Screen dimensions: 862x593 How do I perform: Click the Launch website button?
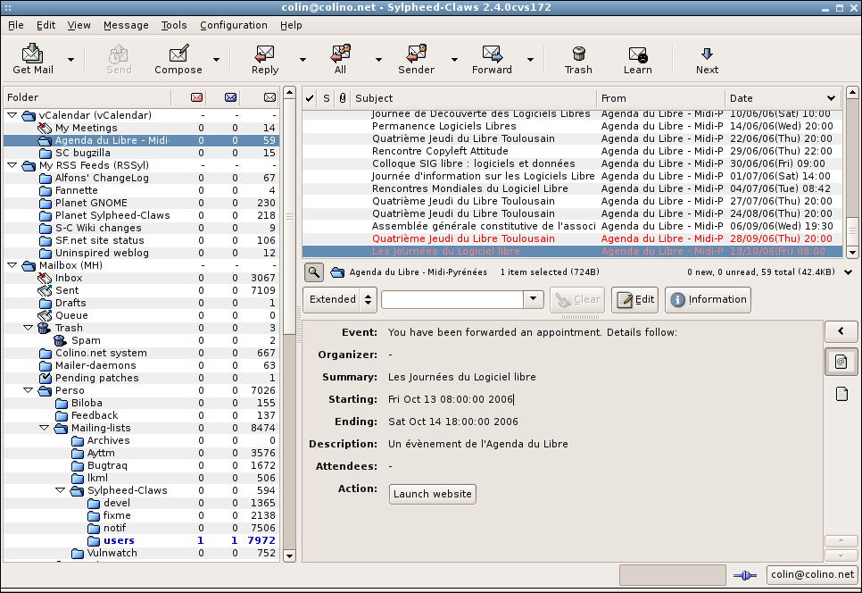tap(432, 494)
